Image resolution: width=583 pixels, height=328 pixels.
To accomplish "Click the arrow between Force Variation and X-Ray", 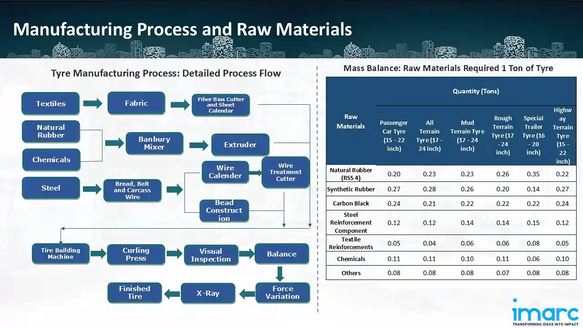I will [246, 294].
